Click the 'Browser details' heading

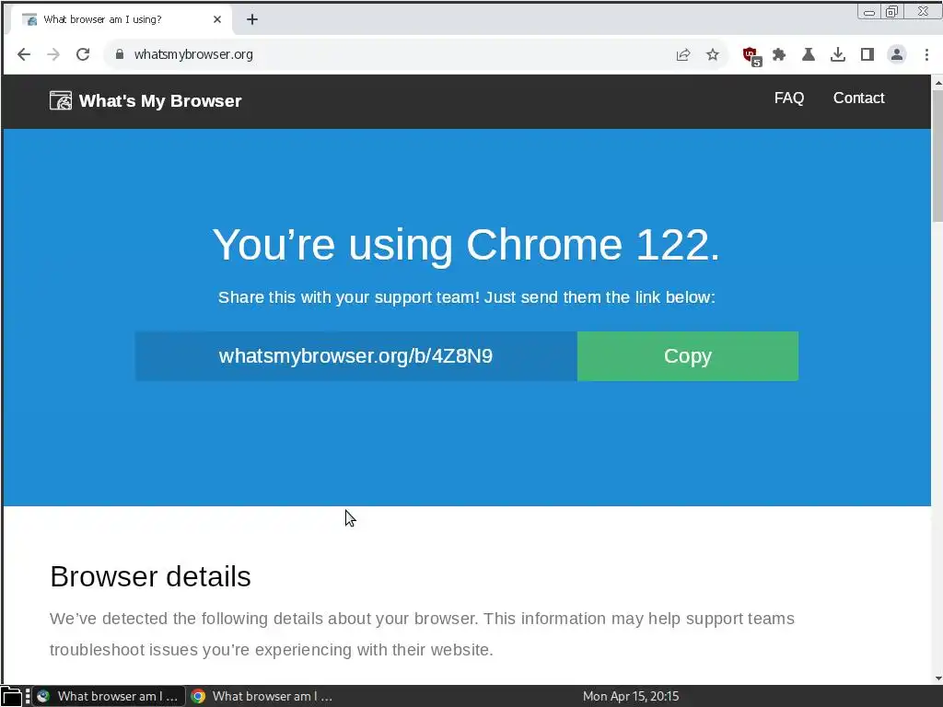pyautogui.click(x=150, y=576)
